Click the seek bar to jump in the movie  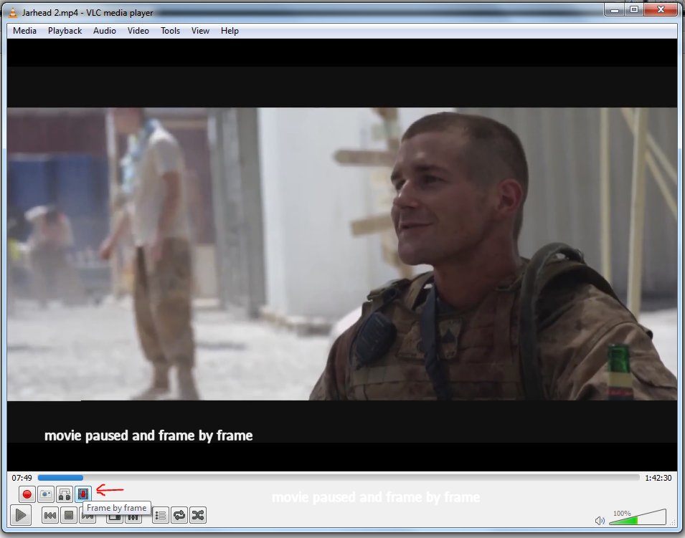[x=339, y=478]
